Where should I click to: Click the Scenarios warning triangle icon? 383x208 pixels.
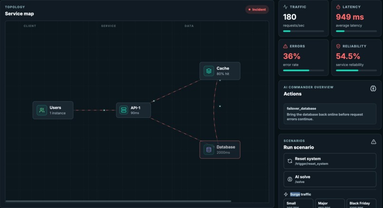373,142
